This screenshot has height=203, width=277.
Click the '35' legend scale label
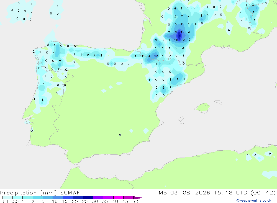coord(105,201)
